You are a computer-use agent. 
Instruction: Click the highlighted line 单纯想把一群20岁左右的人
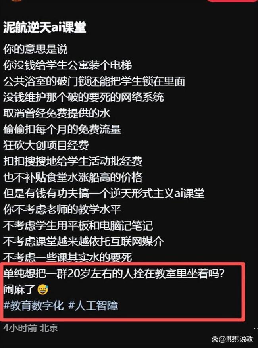coord(114,274)
